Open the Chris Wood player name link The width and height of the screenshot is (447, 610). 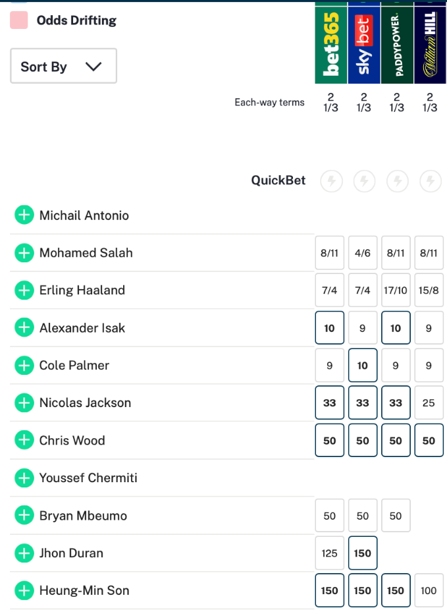pyautogui.click(x=72, y=441)
